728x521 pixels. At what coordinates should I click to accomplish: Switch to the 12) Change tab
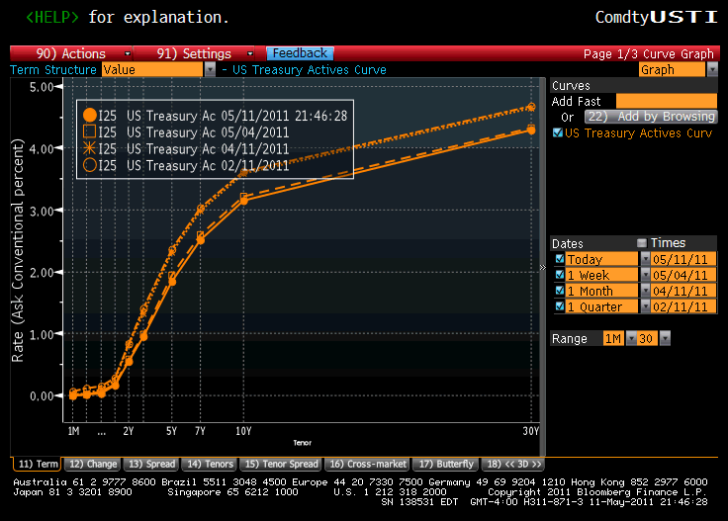(x=92, y=464)
